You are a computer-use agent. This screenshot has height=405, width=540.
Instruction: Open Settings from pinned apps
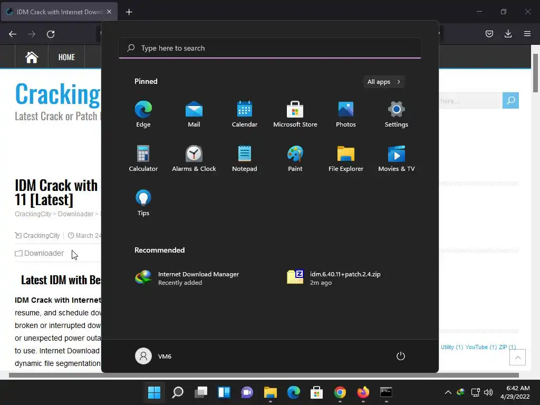pos(397,114)
